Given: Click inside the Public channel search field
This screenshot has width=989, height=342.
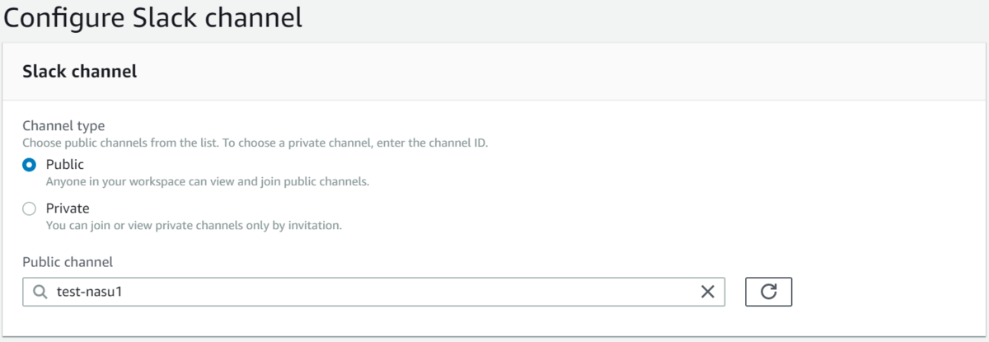Looking at the screenshot, I should tap(373, 292).
